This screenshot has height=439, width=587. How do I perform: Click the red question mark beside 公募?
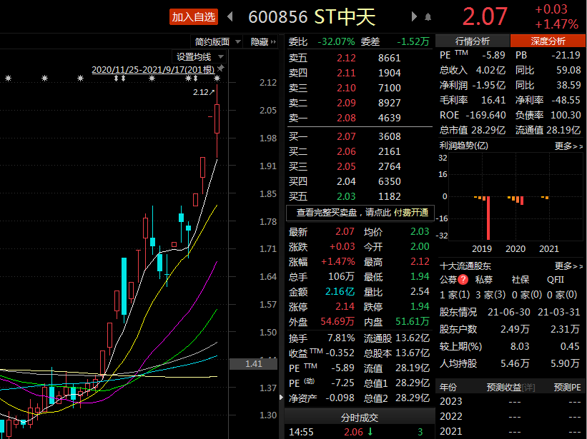(463, 280)
